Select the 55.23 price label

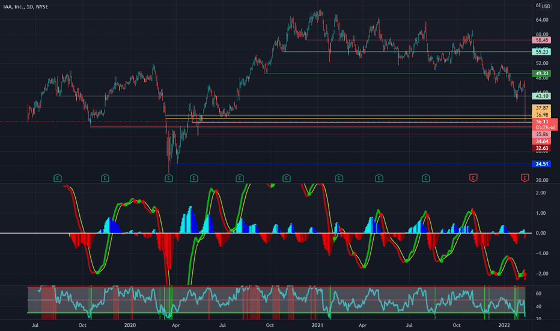[x=541, y=52]
